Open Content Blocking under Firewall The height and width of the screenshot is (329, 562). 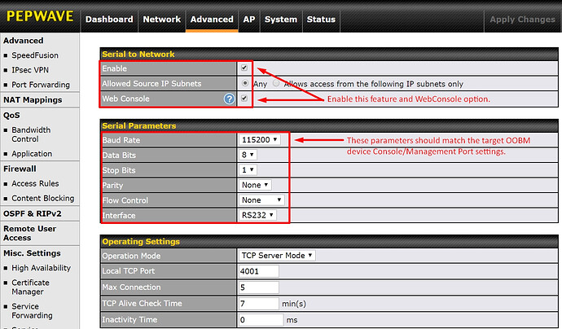[42, 198]
